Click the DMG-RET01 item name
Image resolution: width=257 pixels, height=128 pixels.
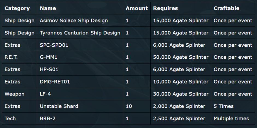click(55, 82)
